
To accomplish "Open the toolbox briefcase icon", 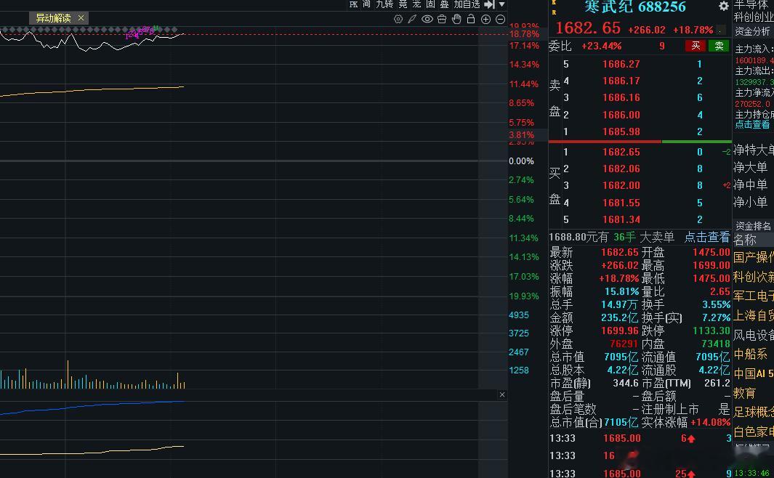I will [442, 19].
